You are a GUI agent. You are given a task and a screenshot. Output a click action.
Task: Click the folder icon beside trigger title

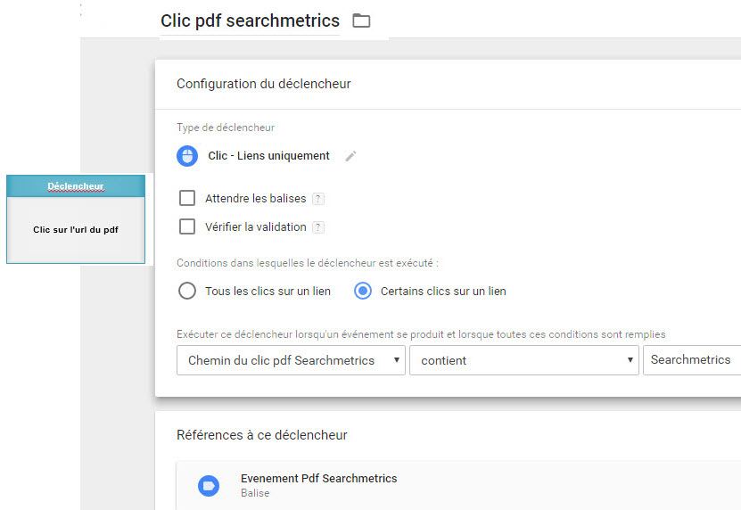361,21
